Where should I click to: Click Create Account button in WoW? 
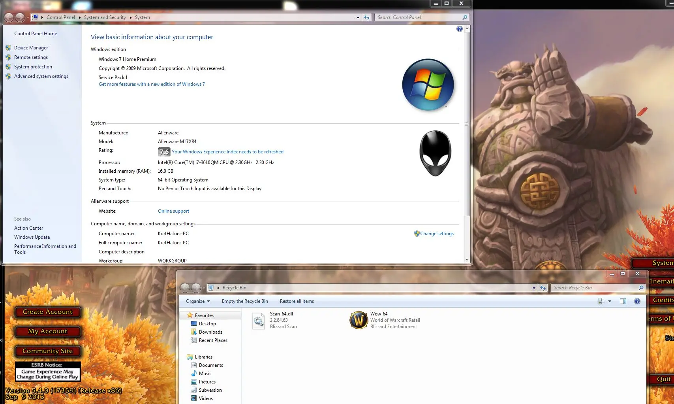pyautogui.click(x=48, y=312)
